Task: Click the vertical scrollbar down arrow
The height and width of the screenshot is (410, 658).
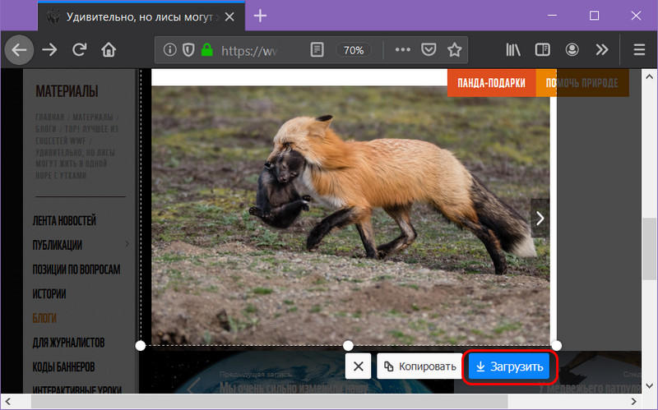Action: pos(649,386)
